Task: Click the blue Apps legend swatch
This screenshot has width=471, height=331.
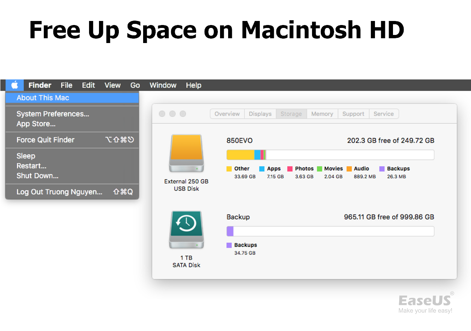Action: click(262, 169)
